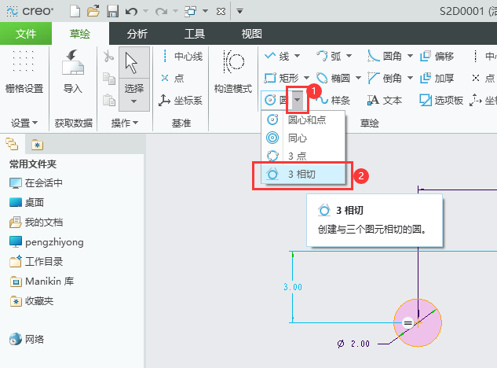Image resolution: width=497 pixels, height=368 pixels.
Task: Switch to the View (视图) tab
Action: pos(252,34)
